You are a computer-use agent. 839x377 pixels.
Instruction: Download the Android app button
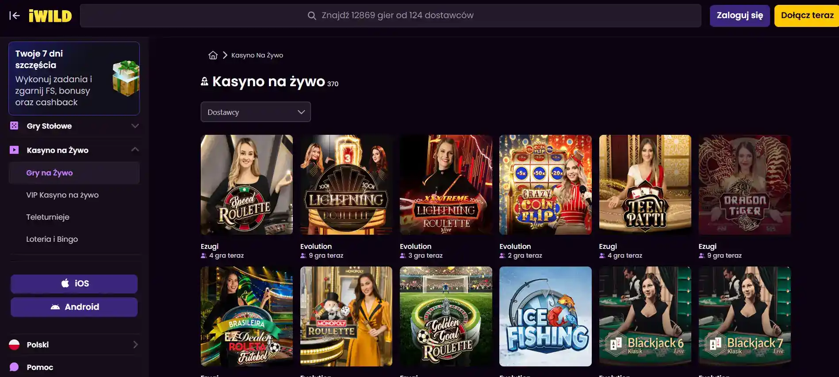(x=74, y=307)
